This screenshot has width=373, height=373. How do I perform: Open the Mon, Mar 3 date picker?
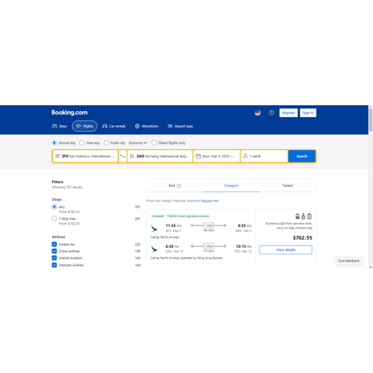(216, 156)
